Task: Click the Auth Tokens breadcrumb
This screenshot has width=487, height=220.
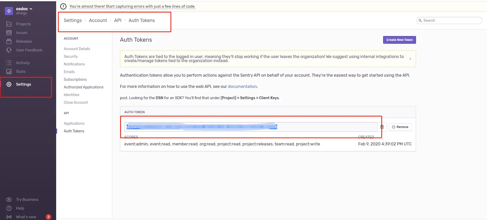Action: point(142,20)
